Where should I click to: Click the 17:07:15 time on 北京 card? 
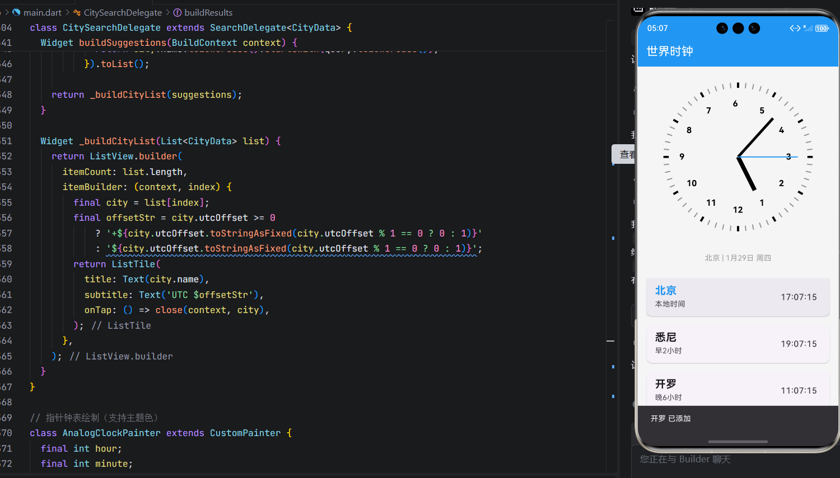[x=799, y=297]
